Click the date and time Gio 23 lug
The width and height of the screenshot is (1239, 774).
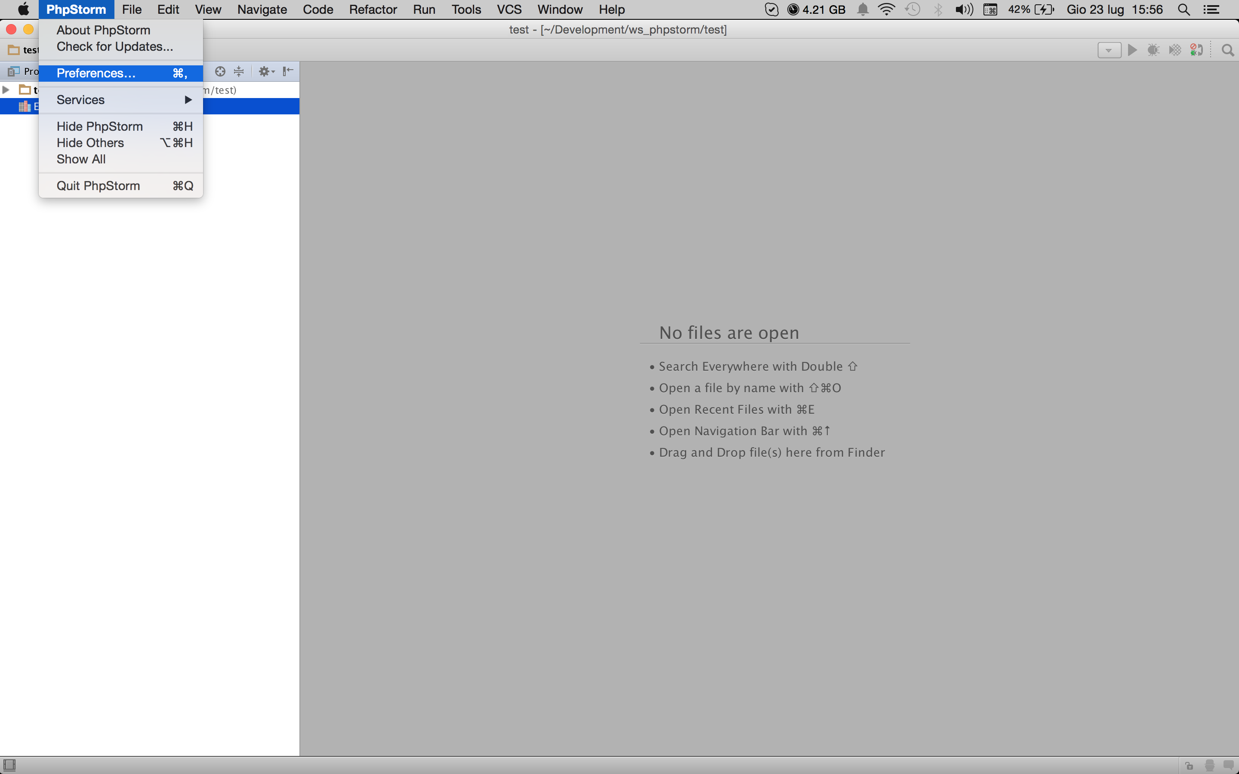click(x=1115, y=9)
